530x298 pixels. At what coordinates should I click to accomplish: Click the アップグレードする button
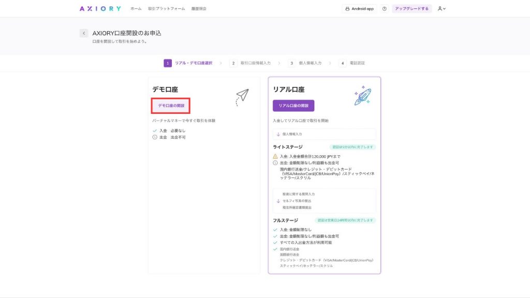pos(411,8)
